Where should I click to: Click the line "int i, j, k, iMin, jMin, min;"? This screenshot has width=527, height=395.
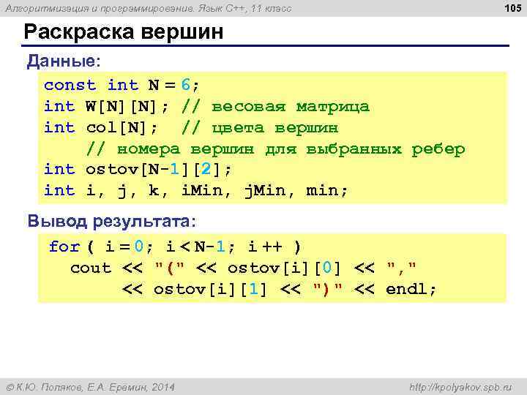point(195,191)
